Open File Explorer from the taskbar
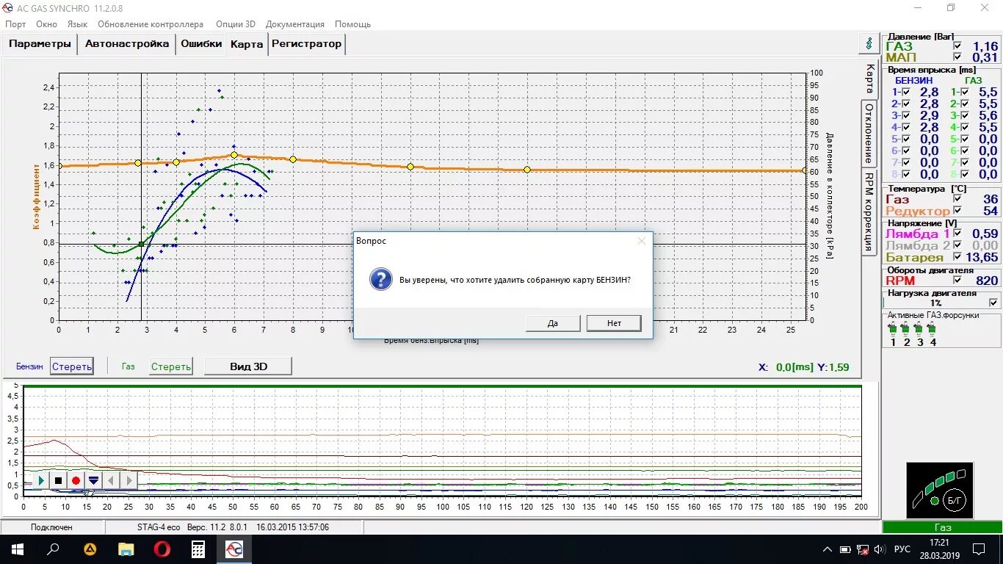Screen dimensions: 1003x564 coord(126,549)
